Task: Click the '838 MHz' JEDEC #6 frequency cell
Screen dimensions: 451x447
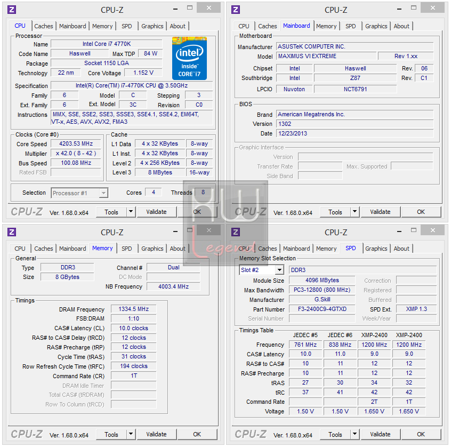Action: tap(340, 345)
